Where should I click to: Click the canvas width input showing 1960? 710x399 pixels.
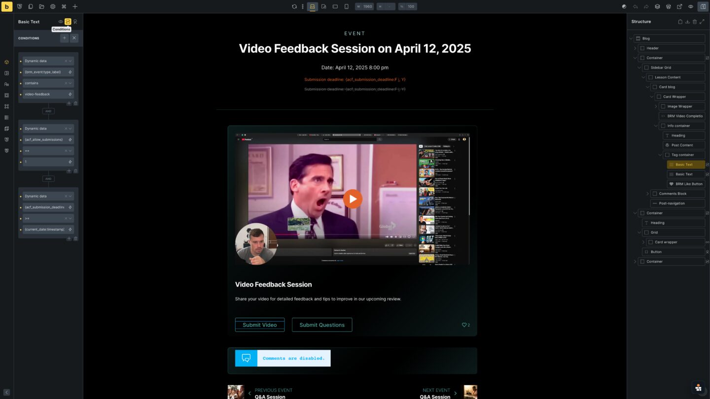[x=364, y=6]
